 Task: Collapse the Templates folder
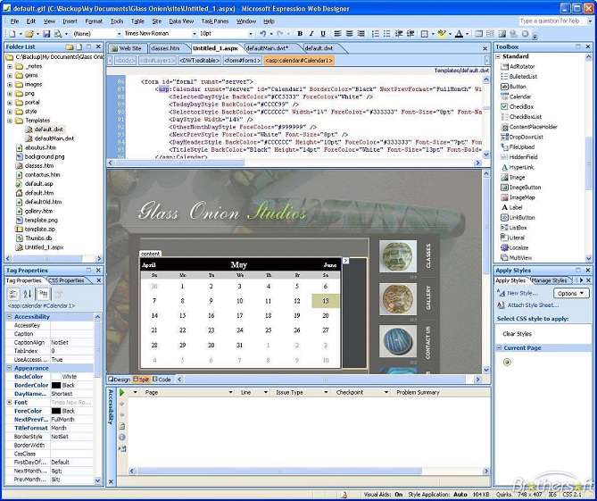point(10,121)
